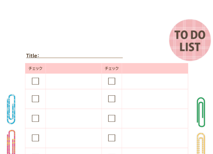Check the second row's right-column checkbox
The width and height of the screenshot is (213, 154).
(x=112, y=99)
